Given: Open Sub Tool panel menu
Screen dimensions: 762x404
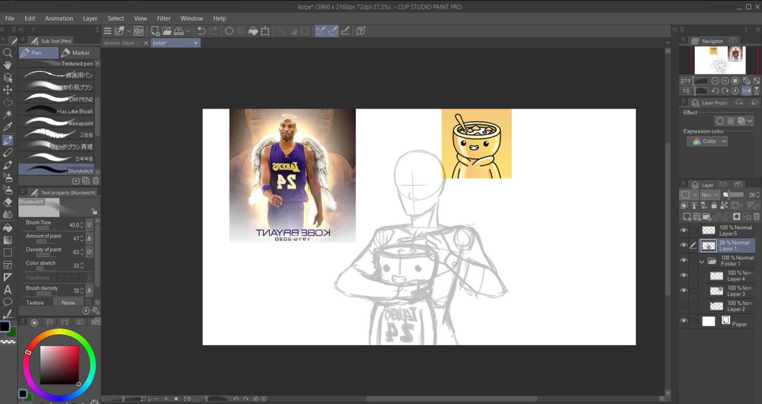Looking at the screenshot, I should click(22, 40).
